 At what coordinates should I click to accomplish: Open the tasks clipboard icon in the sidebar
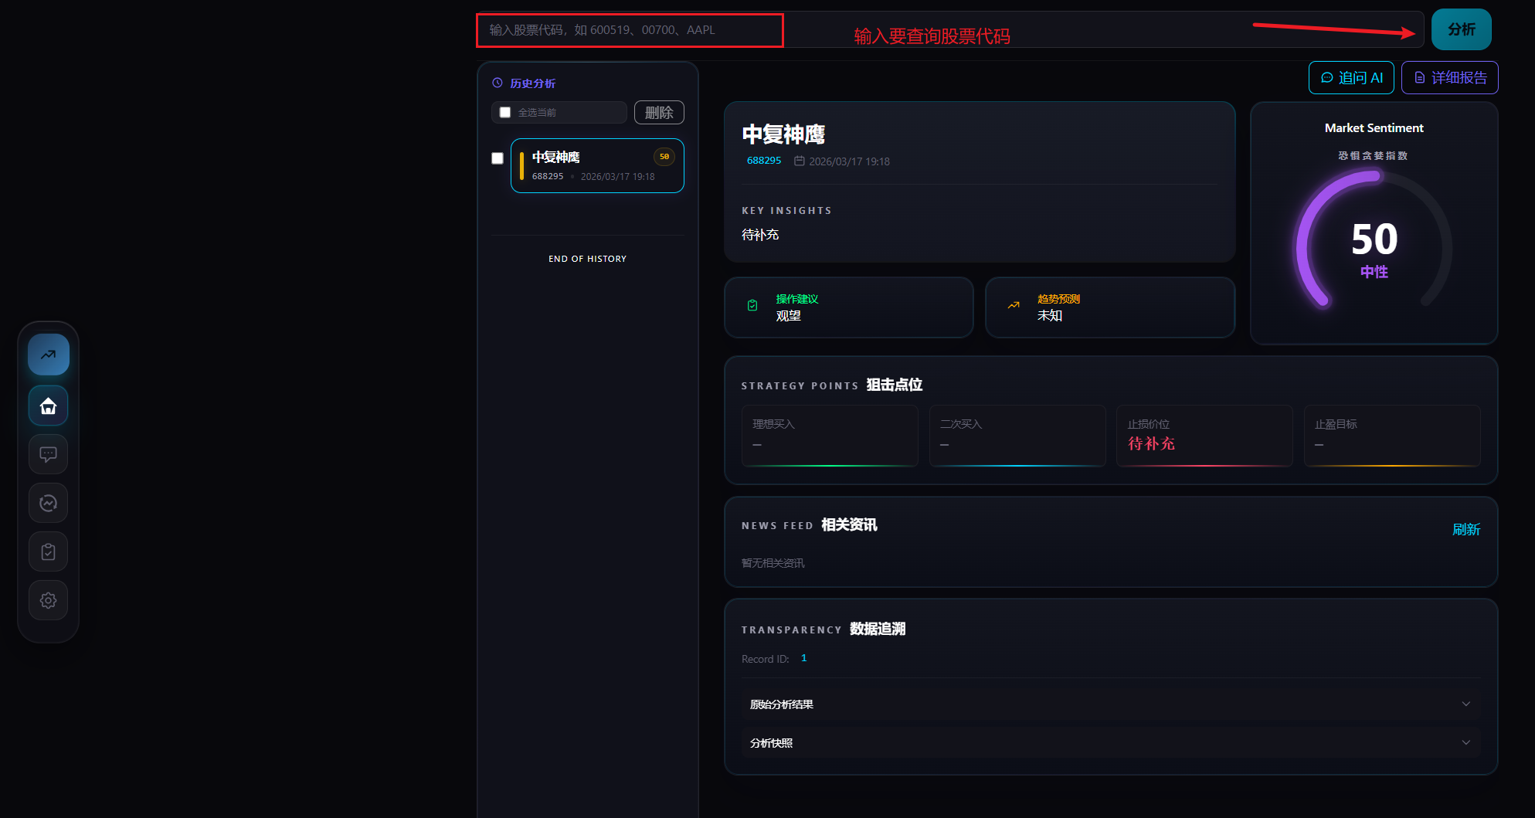pyautogui.click(x=48, y=552)
